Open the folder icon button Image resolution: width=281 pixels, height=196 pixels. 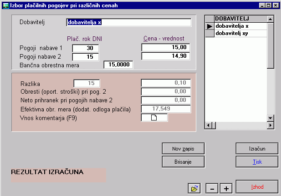tap(194, 188)
